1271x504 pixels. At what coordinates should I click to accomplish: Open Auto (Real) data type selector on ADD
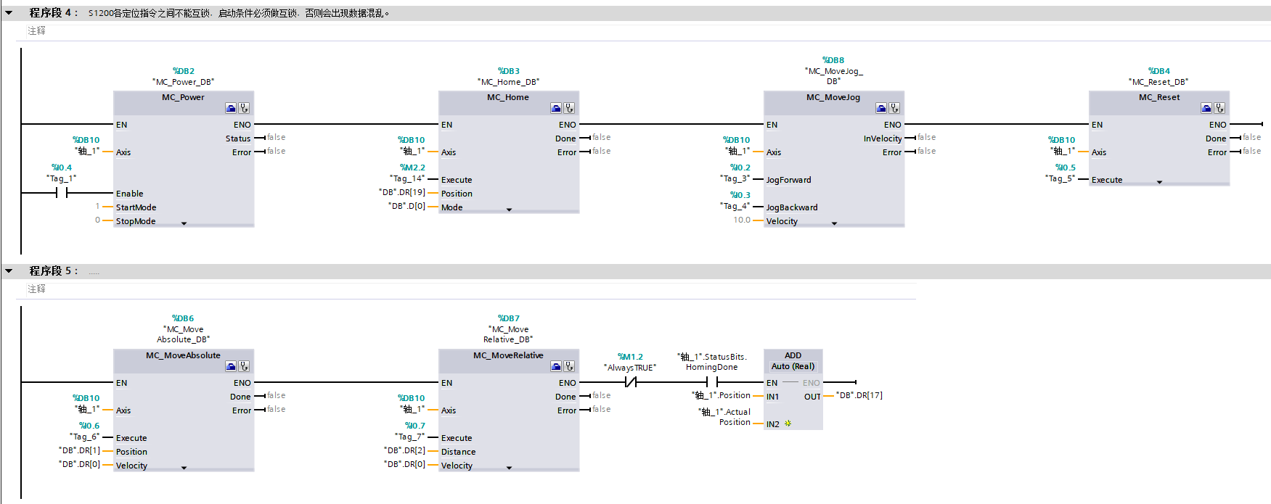click(x=793, y=367)
